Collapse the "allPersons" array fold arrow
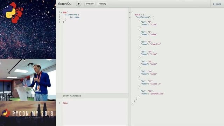224x126 pixels. tap(130, 17)
